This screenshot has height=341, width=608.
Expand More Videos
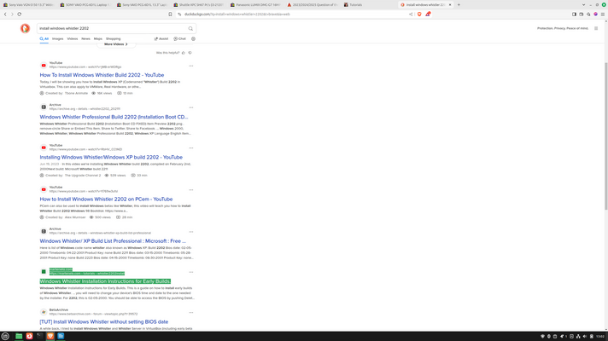[116, 44]
